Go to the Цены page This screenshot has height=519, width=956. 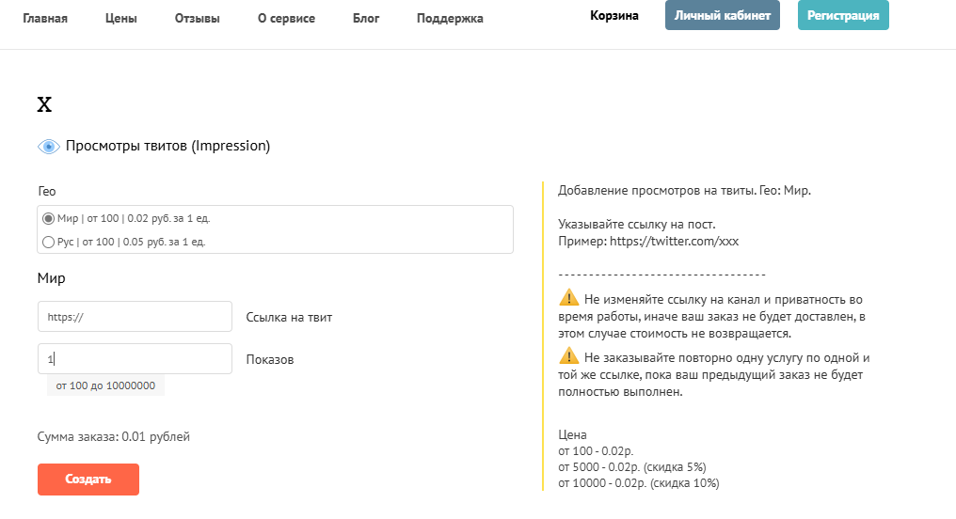(x=120, y=18)
